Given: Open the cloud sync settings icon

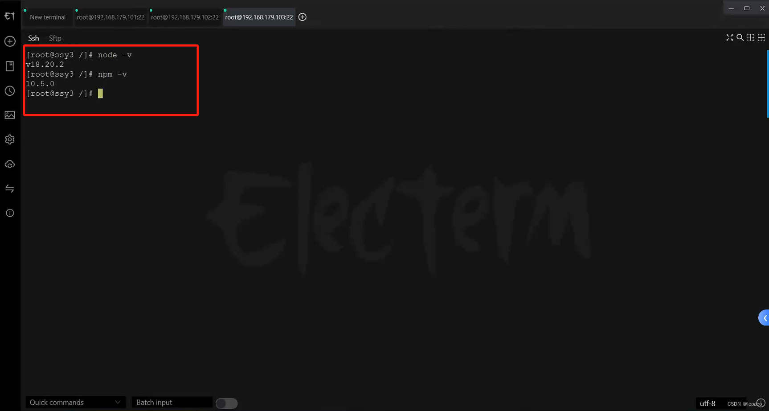Looking at the screenshot, I should 10,164.
